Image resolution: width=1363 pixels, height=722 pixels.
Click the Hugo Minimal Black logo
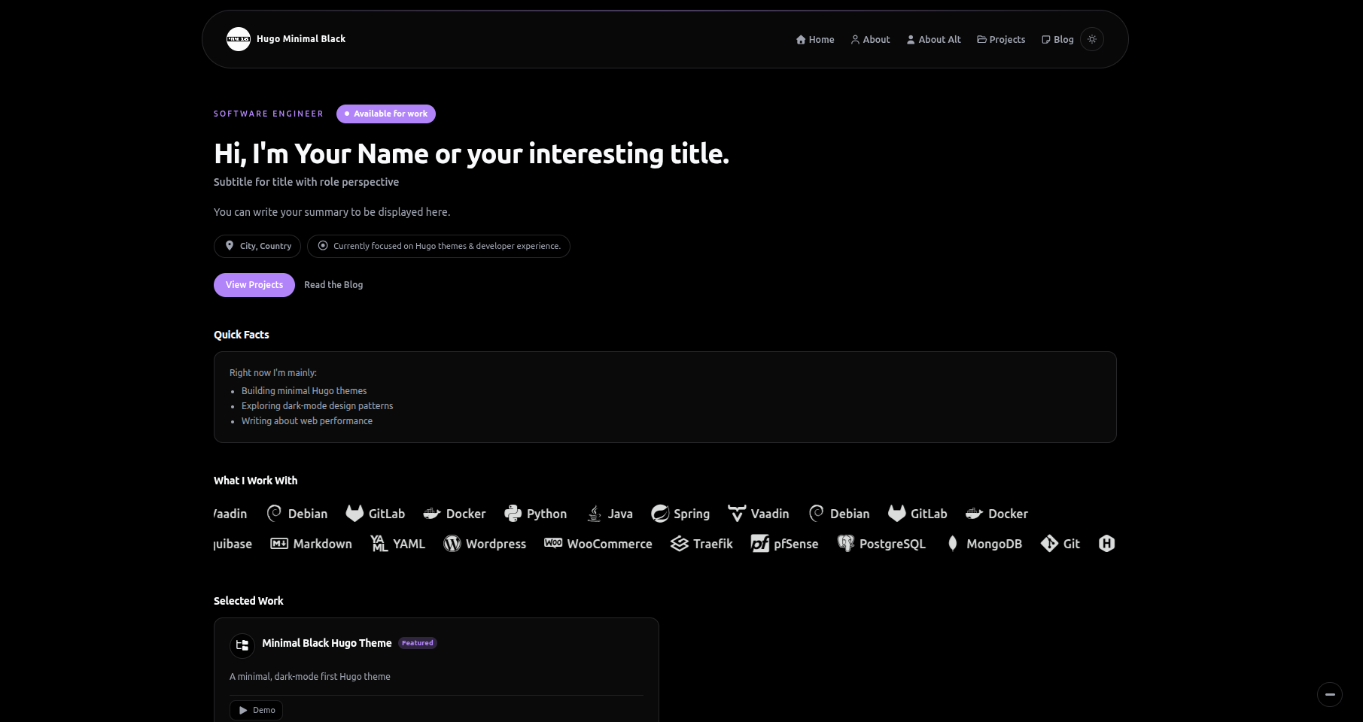coord(239,39)
